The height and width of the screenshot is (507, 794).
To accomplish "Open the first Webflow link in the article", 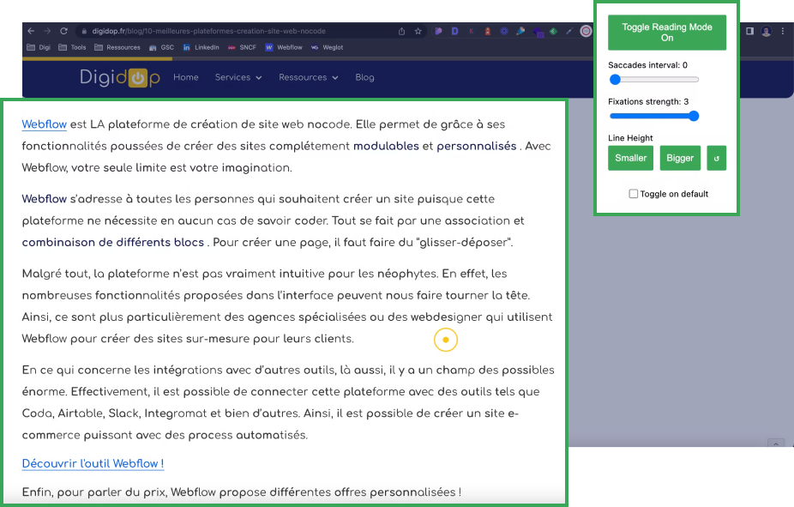I will [44, 124].
